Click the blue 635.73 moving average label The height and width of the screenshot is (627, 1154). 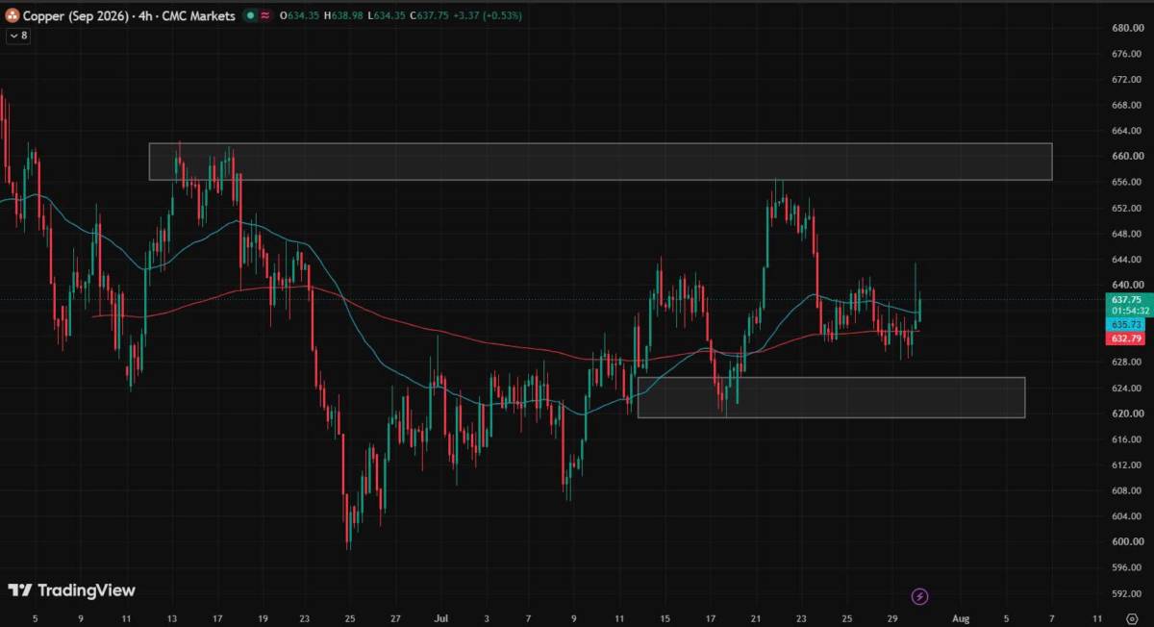[1124, 325]
